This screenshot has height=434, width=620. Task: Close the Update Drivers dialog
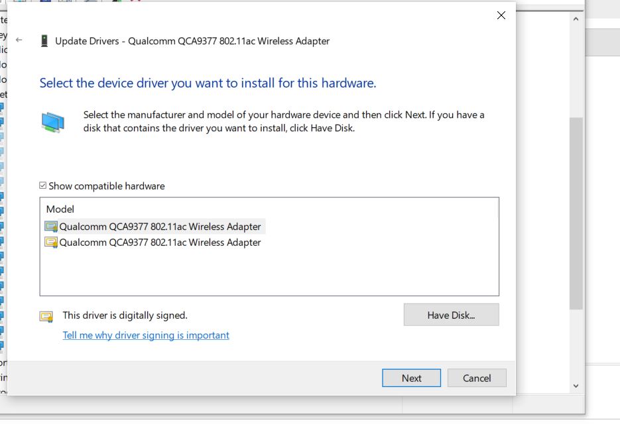[501, 15]
